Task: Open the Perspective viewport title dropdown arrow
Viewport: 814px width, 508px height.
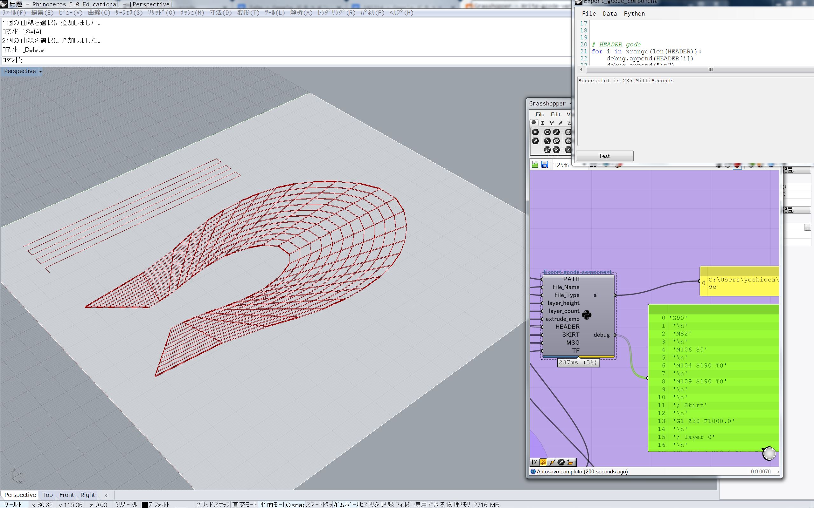Action: point(40,71)
